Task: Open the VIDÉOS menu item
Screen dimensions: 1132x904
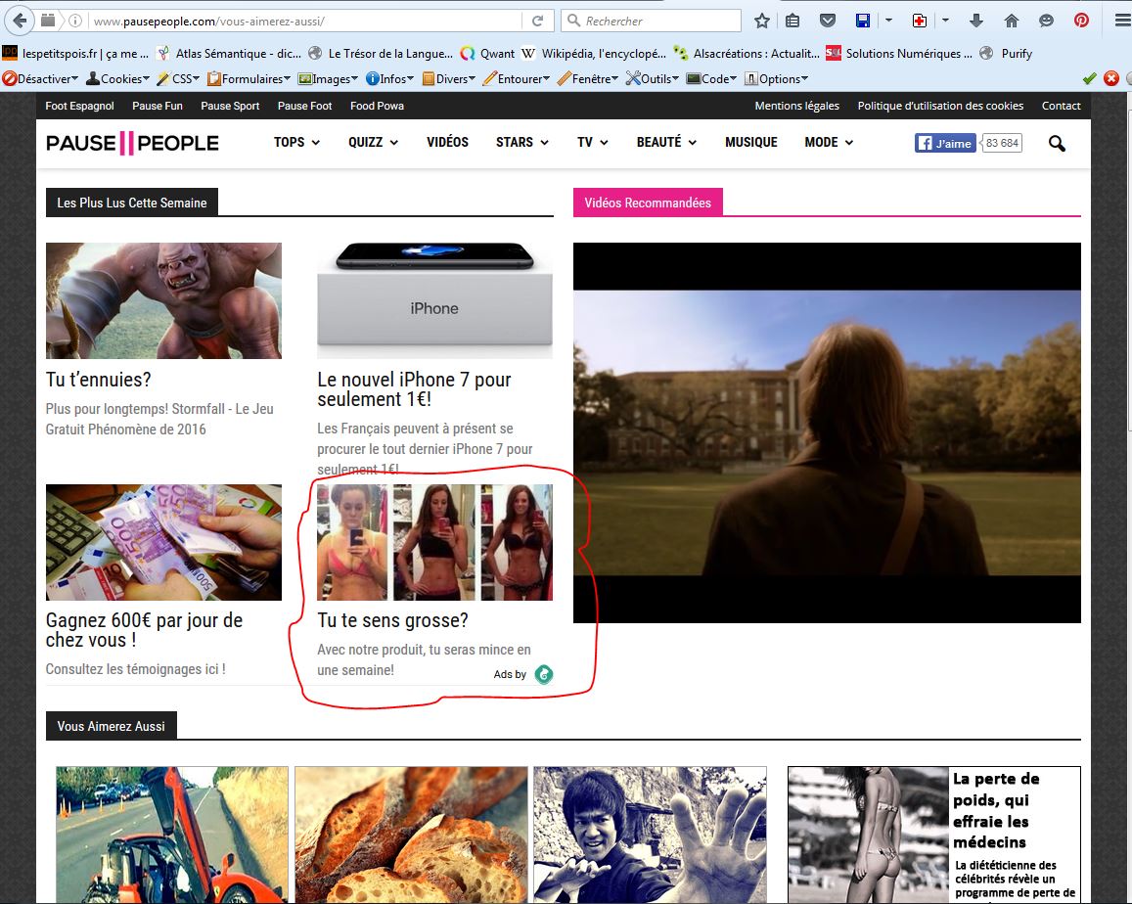Action: [x=447, y=143]
